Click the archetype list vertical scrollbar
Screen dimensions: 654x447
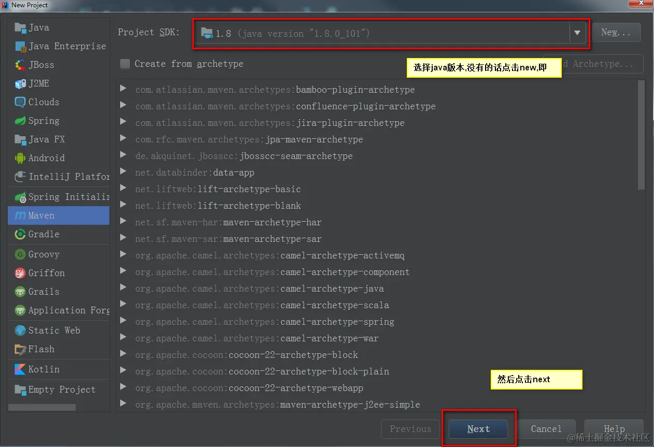pos(642,135)
